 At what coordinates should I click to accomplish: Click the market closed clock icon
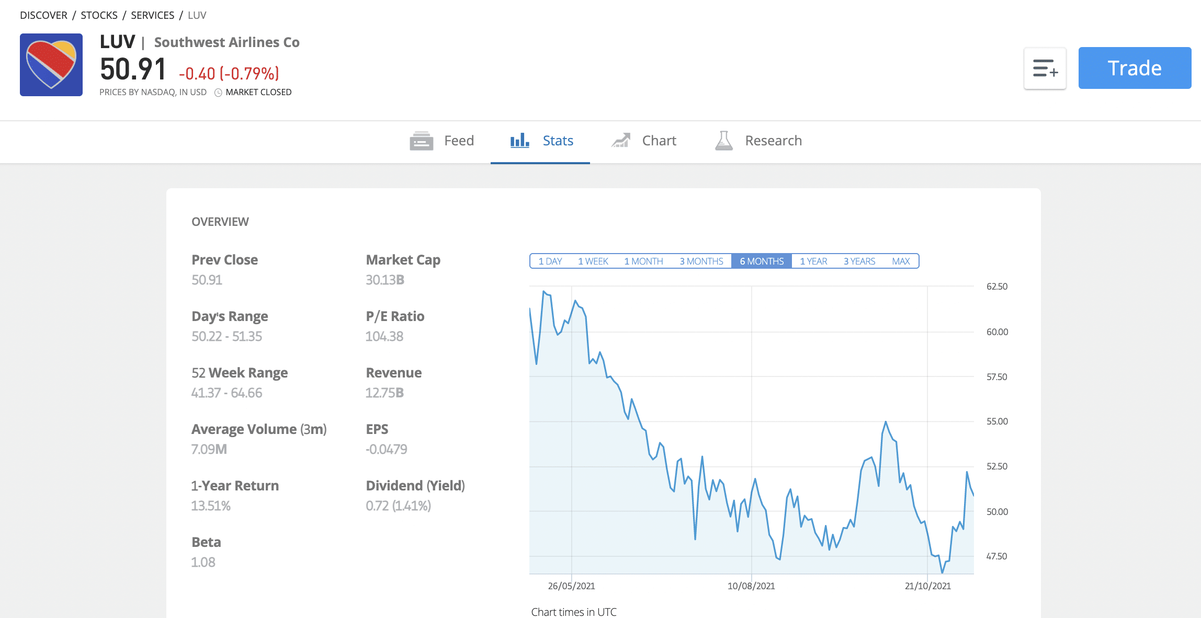click(219, 93)
